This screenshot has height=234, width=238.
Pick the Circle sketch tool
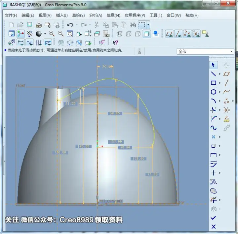(x=214, y=92)
